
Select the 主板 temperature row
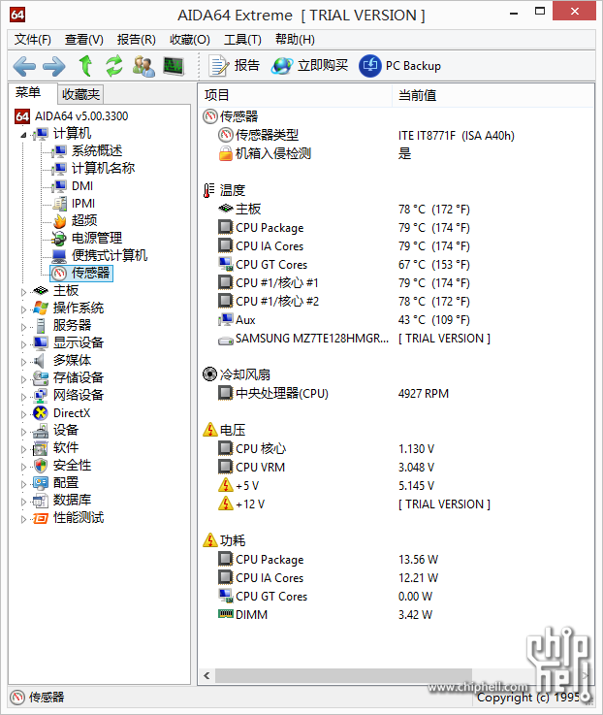[x=397, y=210]
